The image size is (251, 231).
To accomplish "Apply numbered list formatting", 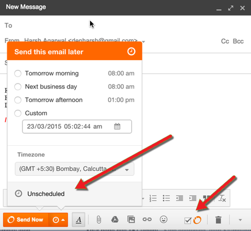I will (153, 198).
